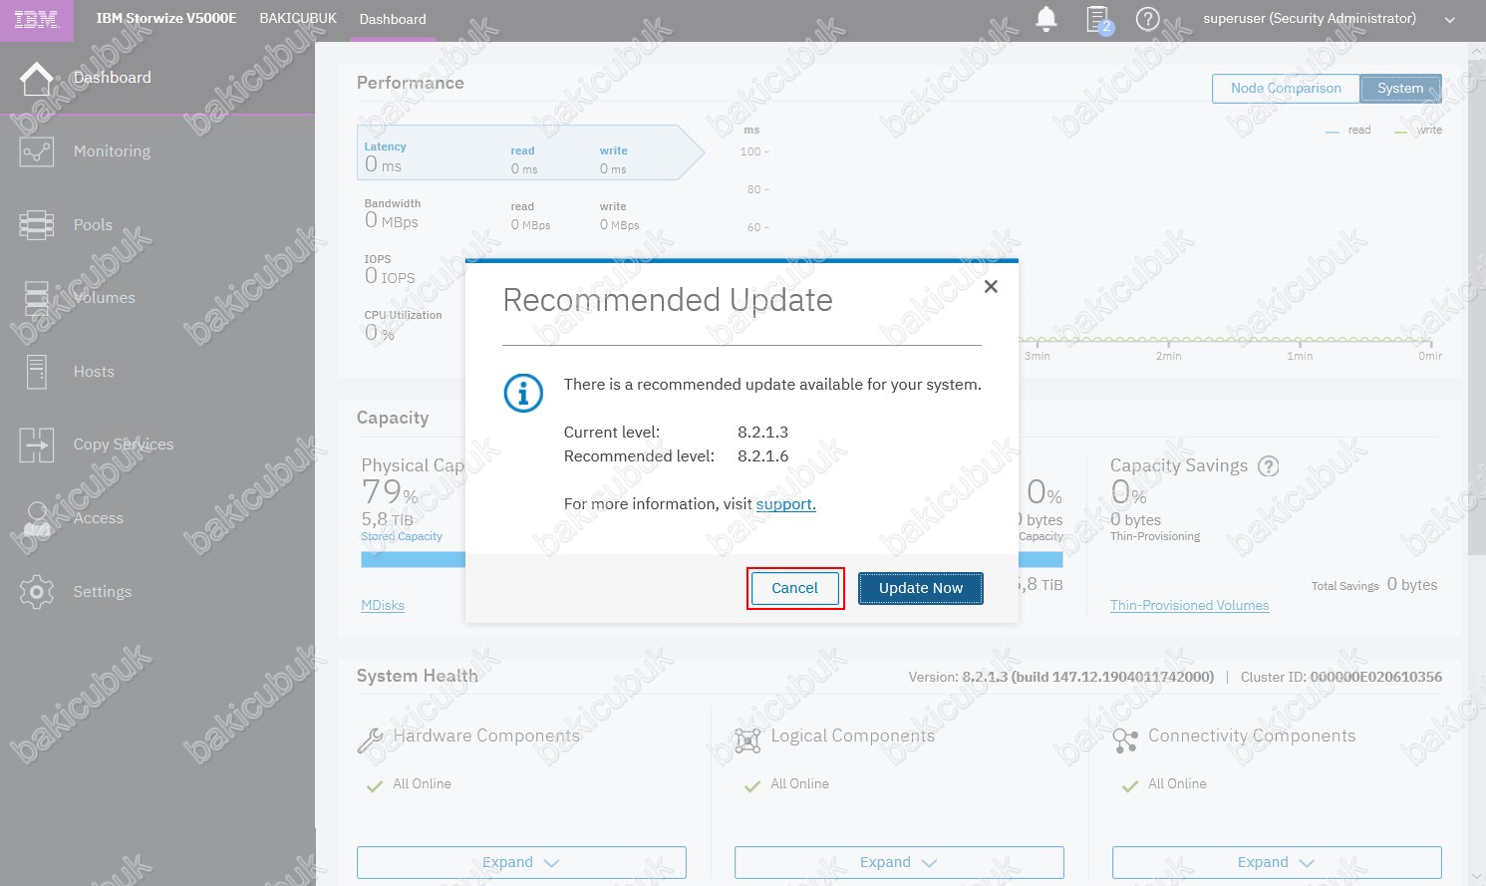Click the Hardware Components wrench icon
The width and height of the screenshot is (1486, 886).
pyautogui.click(x=370, y=739)
